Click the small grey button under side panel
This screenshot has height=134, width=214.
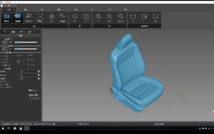tap(34, 98)
